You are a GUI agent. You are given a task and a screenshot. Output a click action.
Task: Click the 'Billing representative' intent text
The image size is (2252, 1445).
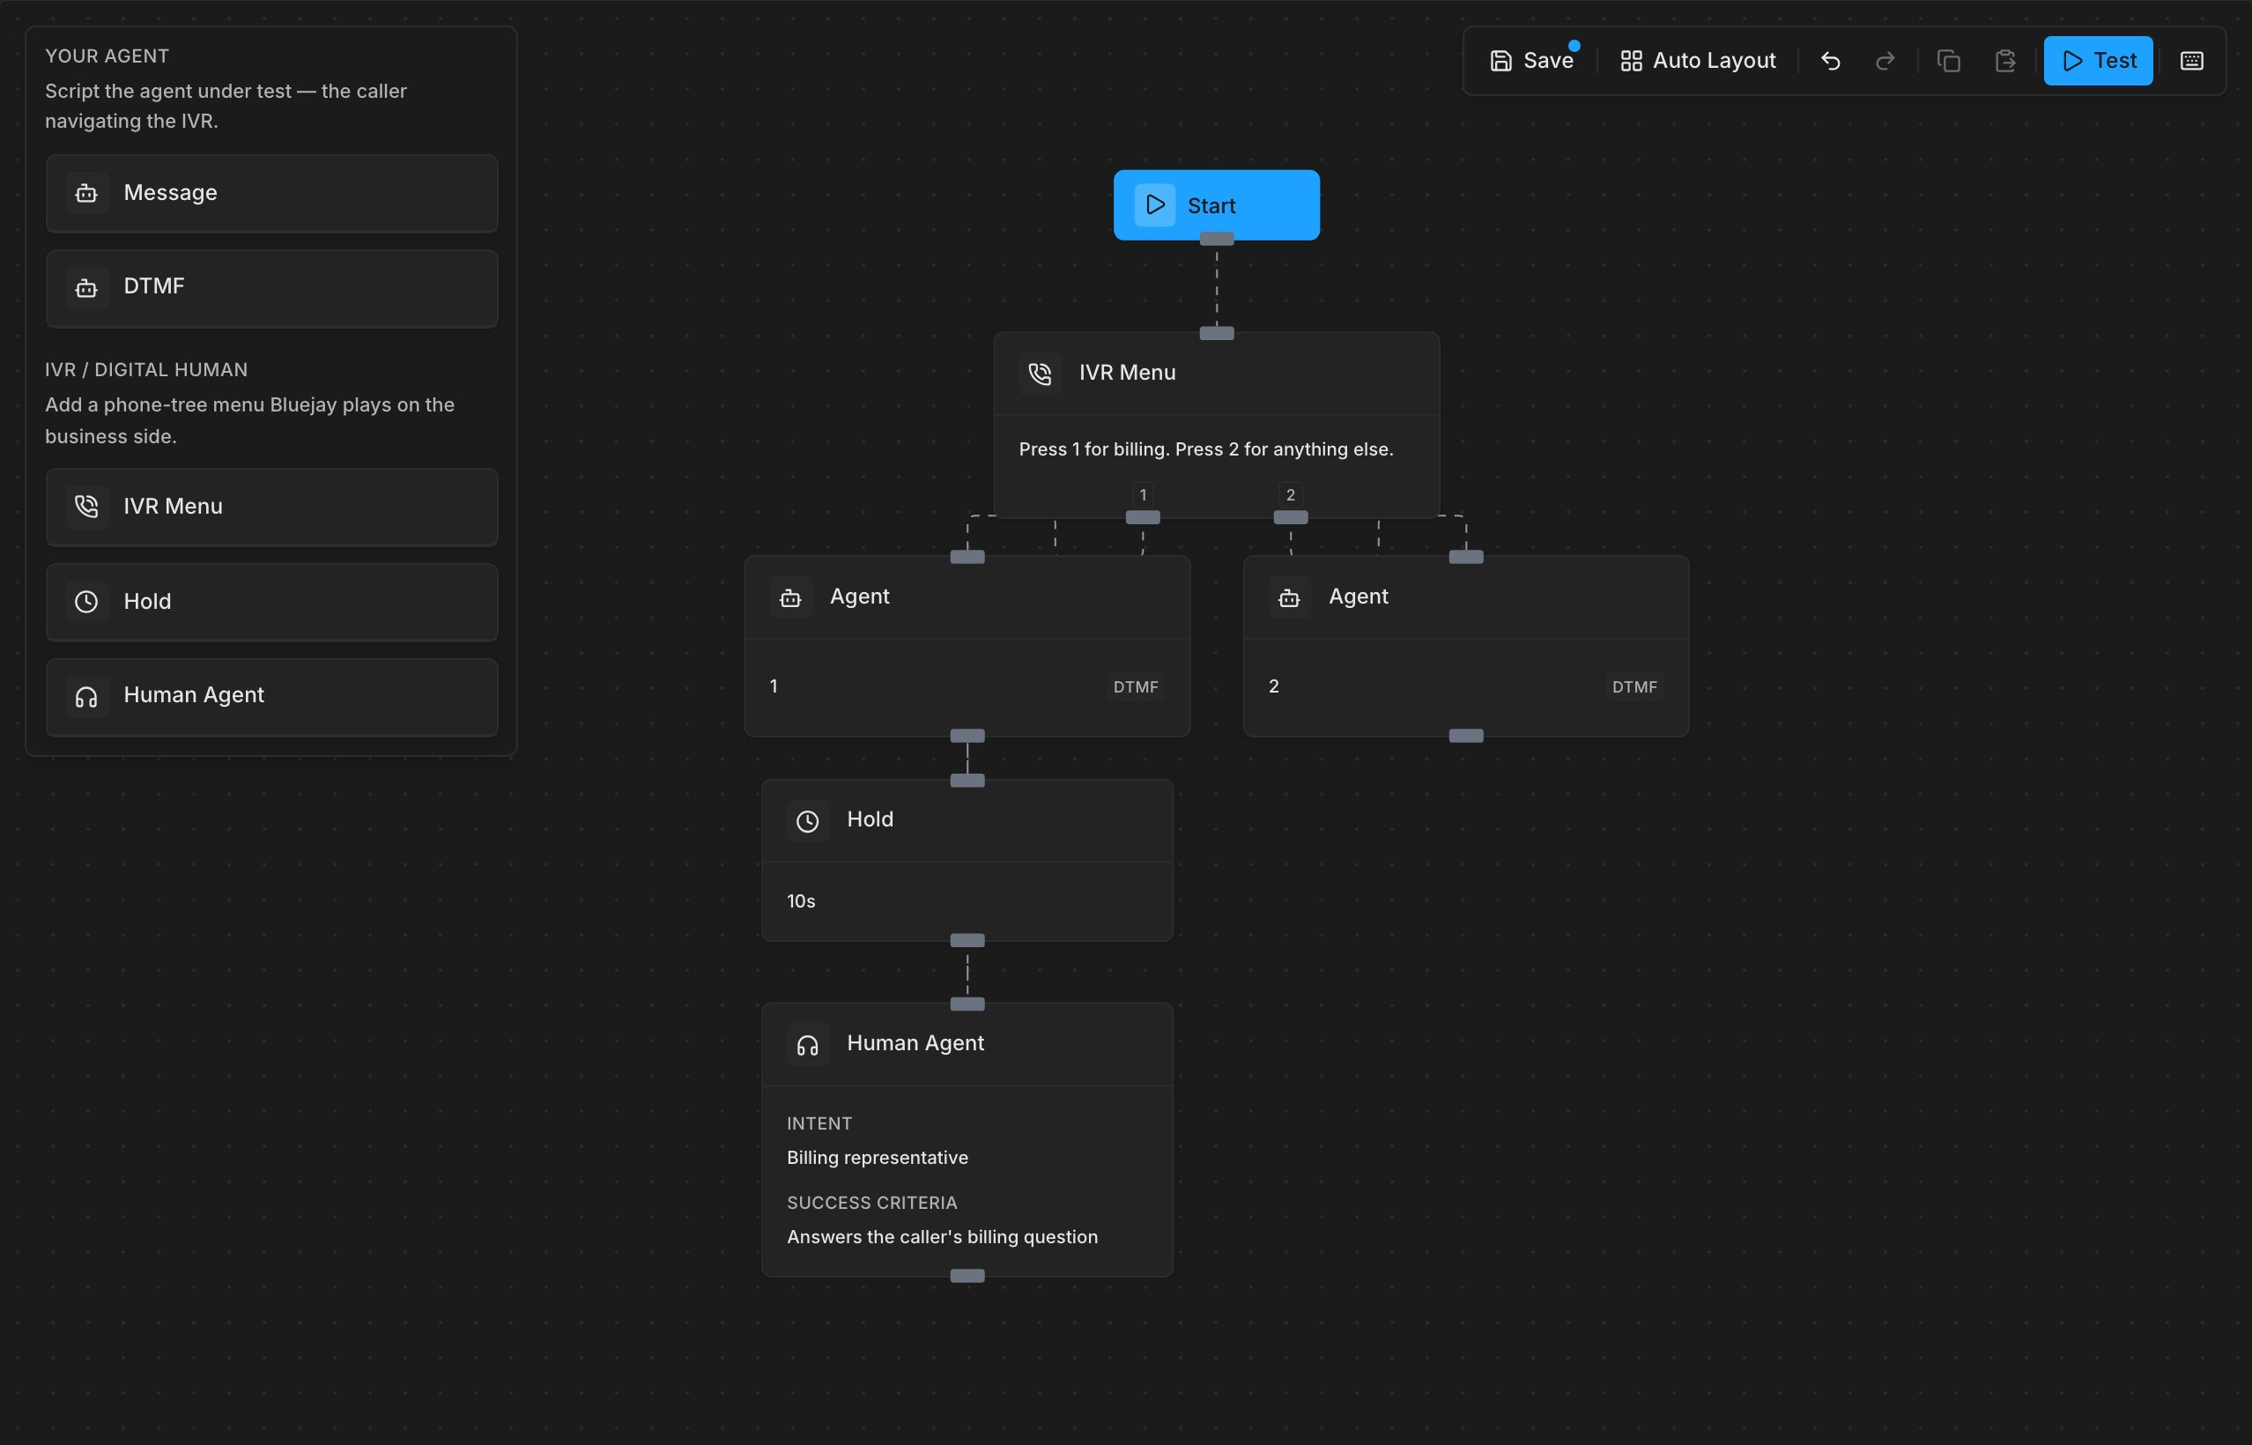(878, 1158)
